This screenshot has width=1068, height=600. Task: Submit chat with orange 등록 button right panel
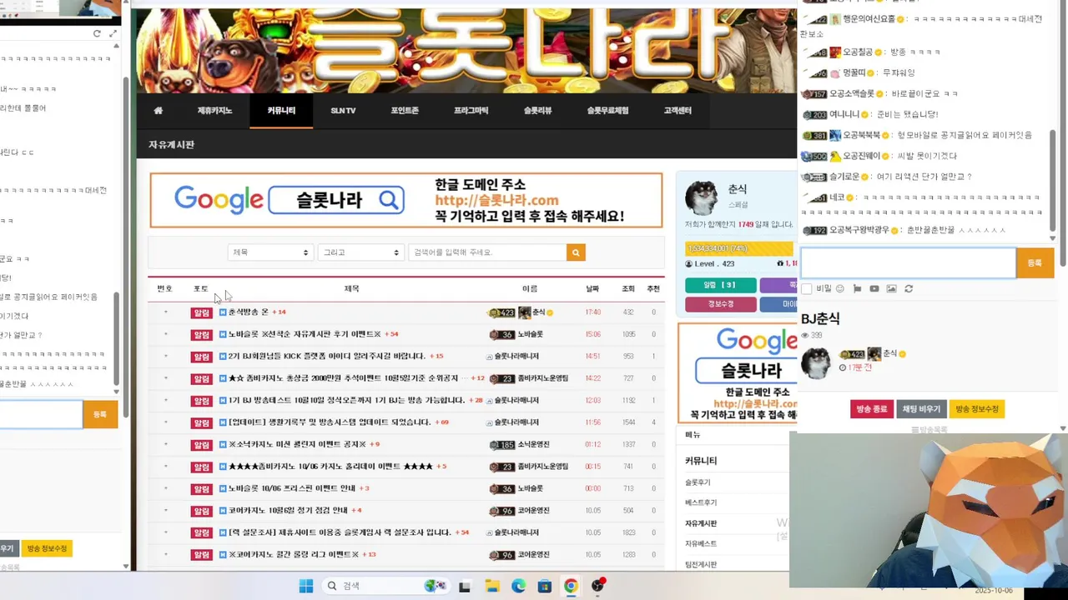pyautogui.click(x=1035, y=263)
